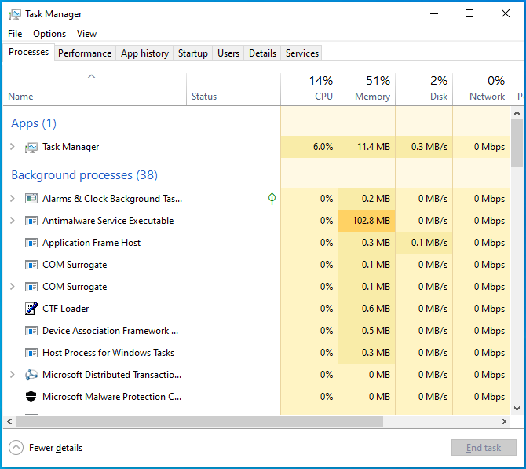Maximize the Task Manager window
The width and height of the screenshot is (526, 469).
pos(469,14)
